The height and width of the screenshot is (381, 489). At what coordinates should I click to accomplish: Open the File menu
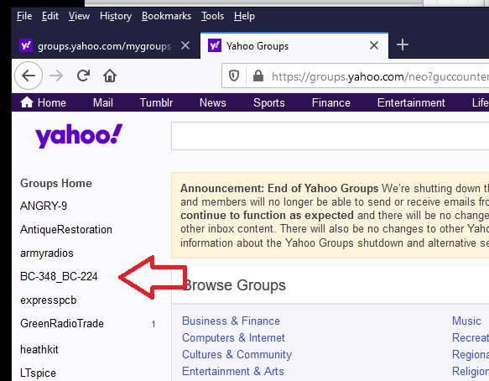click(x=24, y=16)
